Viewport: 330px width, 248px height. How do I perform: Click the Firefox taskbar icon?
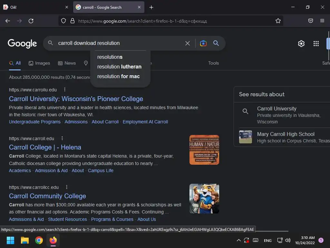pyautogui.click(x=53, y=240)
